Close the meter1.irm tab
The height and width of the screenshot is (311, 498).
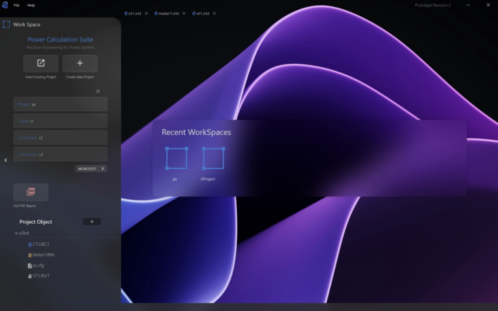click(184, 13)
